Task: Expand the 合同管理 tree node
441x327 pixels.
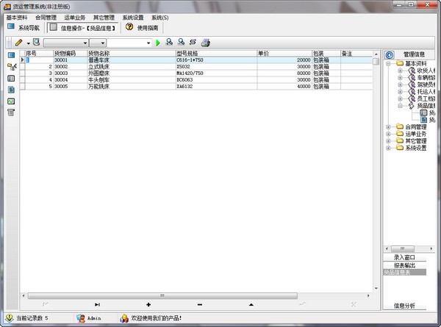Action: tap(388, 126)
